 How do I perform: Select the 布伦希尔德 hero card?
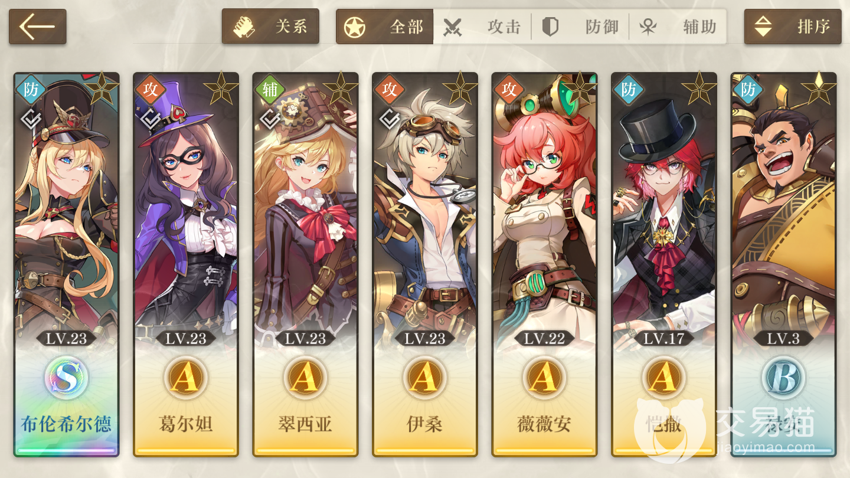point(66,265)
